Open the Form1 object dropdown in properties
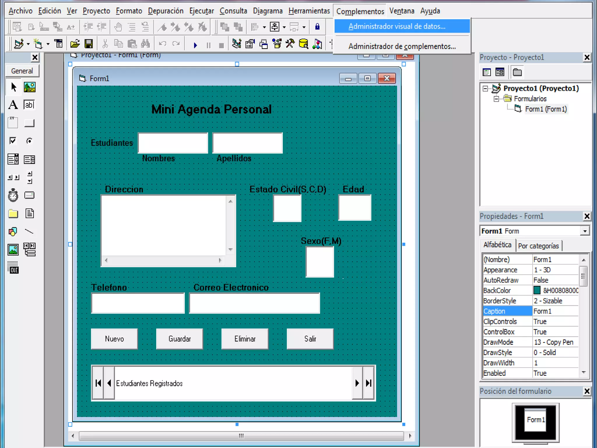597x448 pixels. pos(584,231)
